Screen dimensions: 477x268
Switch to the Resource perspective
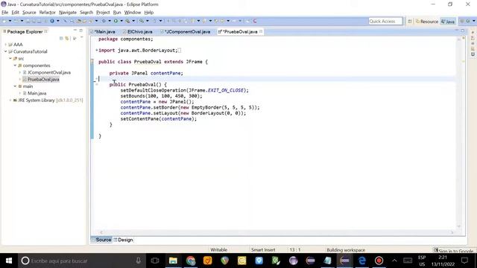pos(427,22)
